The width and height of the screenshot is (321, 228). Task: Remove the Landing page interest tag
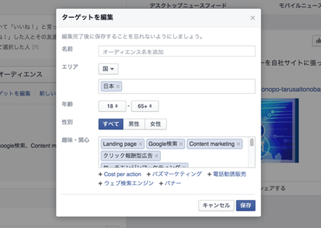[x=140, y=144]
